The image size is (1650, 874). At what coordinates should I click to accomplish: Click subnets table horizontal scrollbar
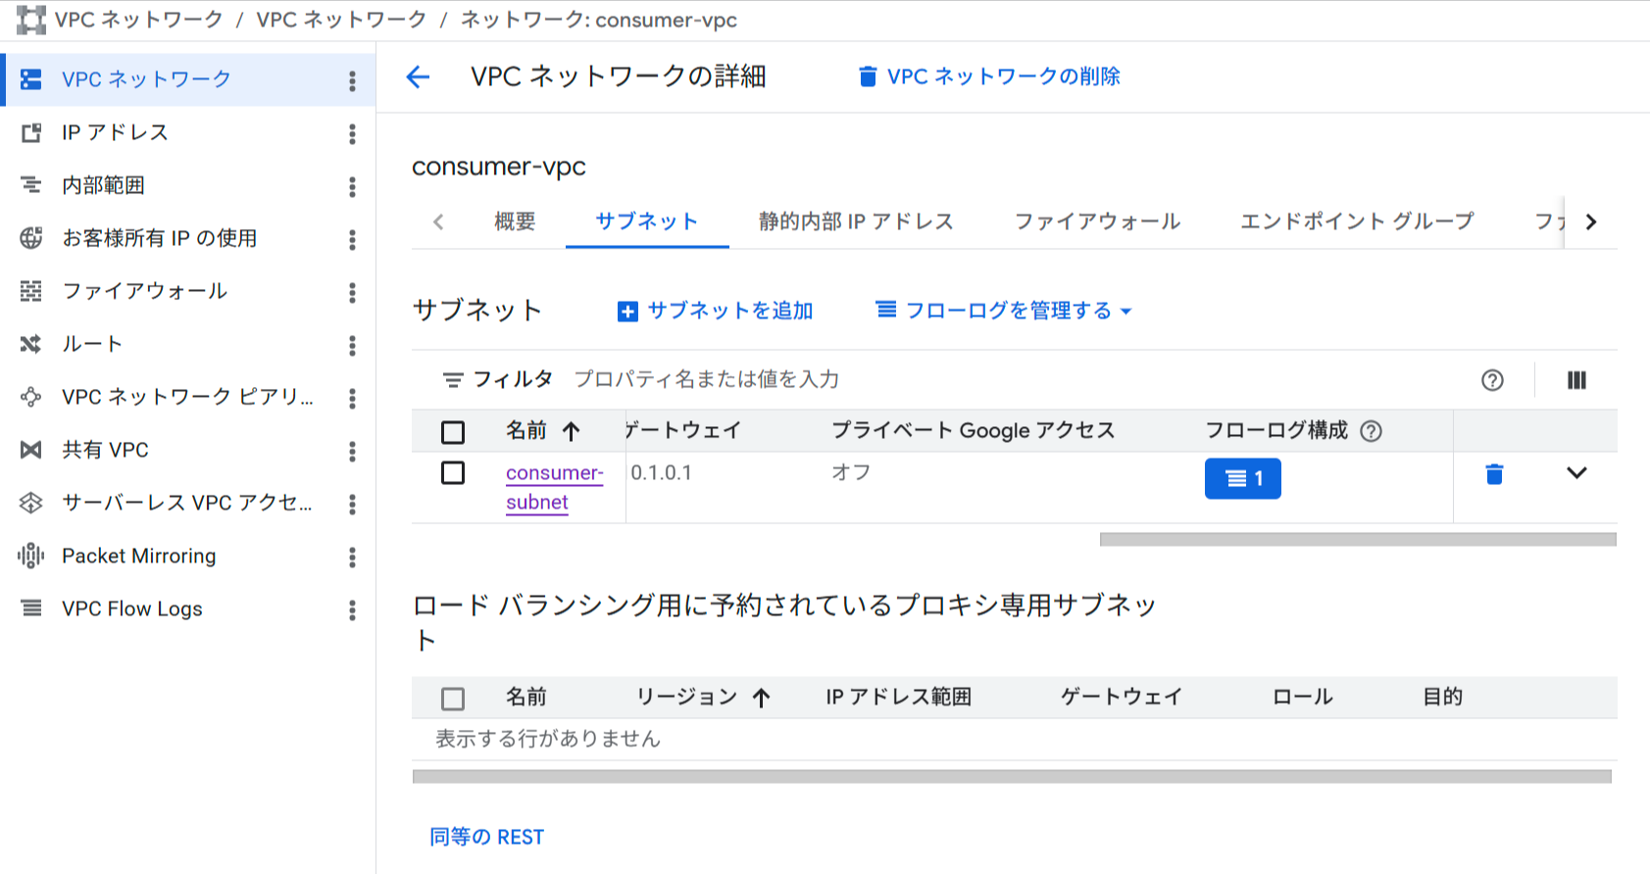point(1358,539)
